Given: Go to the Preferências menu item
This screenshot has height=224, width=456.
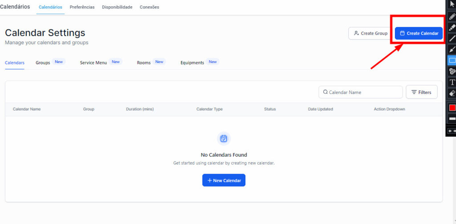Looking at the screenshot, I should click(82, 7).
